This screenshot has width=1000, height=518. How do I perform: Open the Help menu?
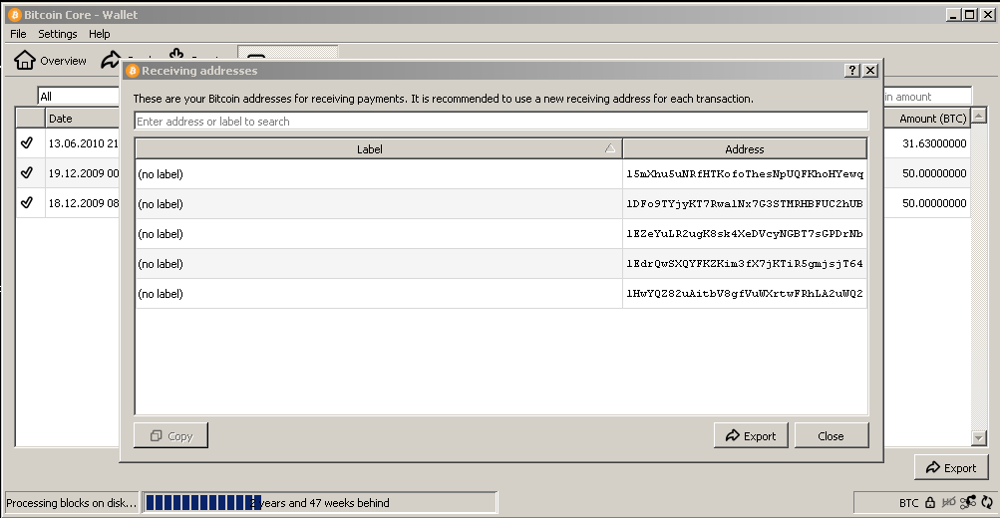99,34
